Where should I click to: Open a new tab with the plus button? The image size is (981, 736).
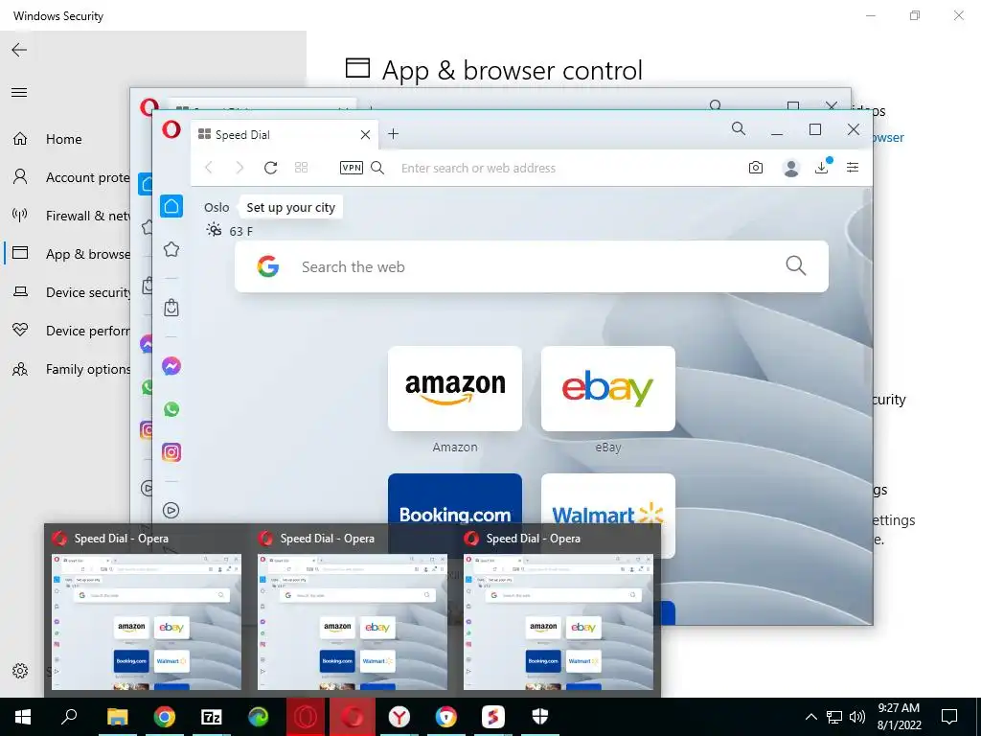(393, 134)
